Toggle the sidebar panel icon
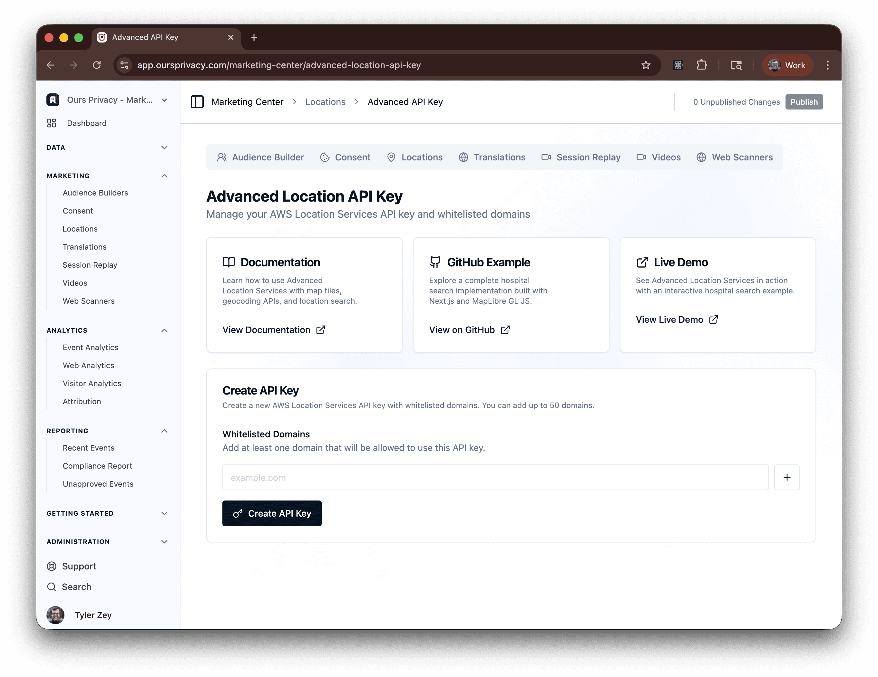The height and width of the screenshot is (677, 878). pyautogui.click(x=197, y=102)
